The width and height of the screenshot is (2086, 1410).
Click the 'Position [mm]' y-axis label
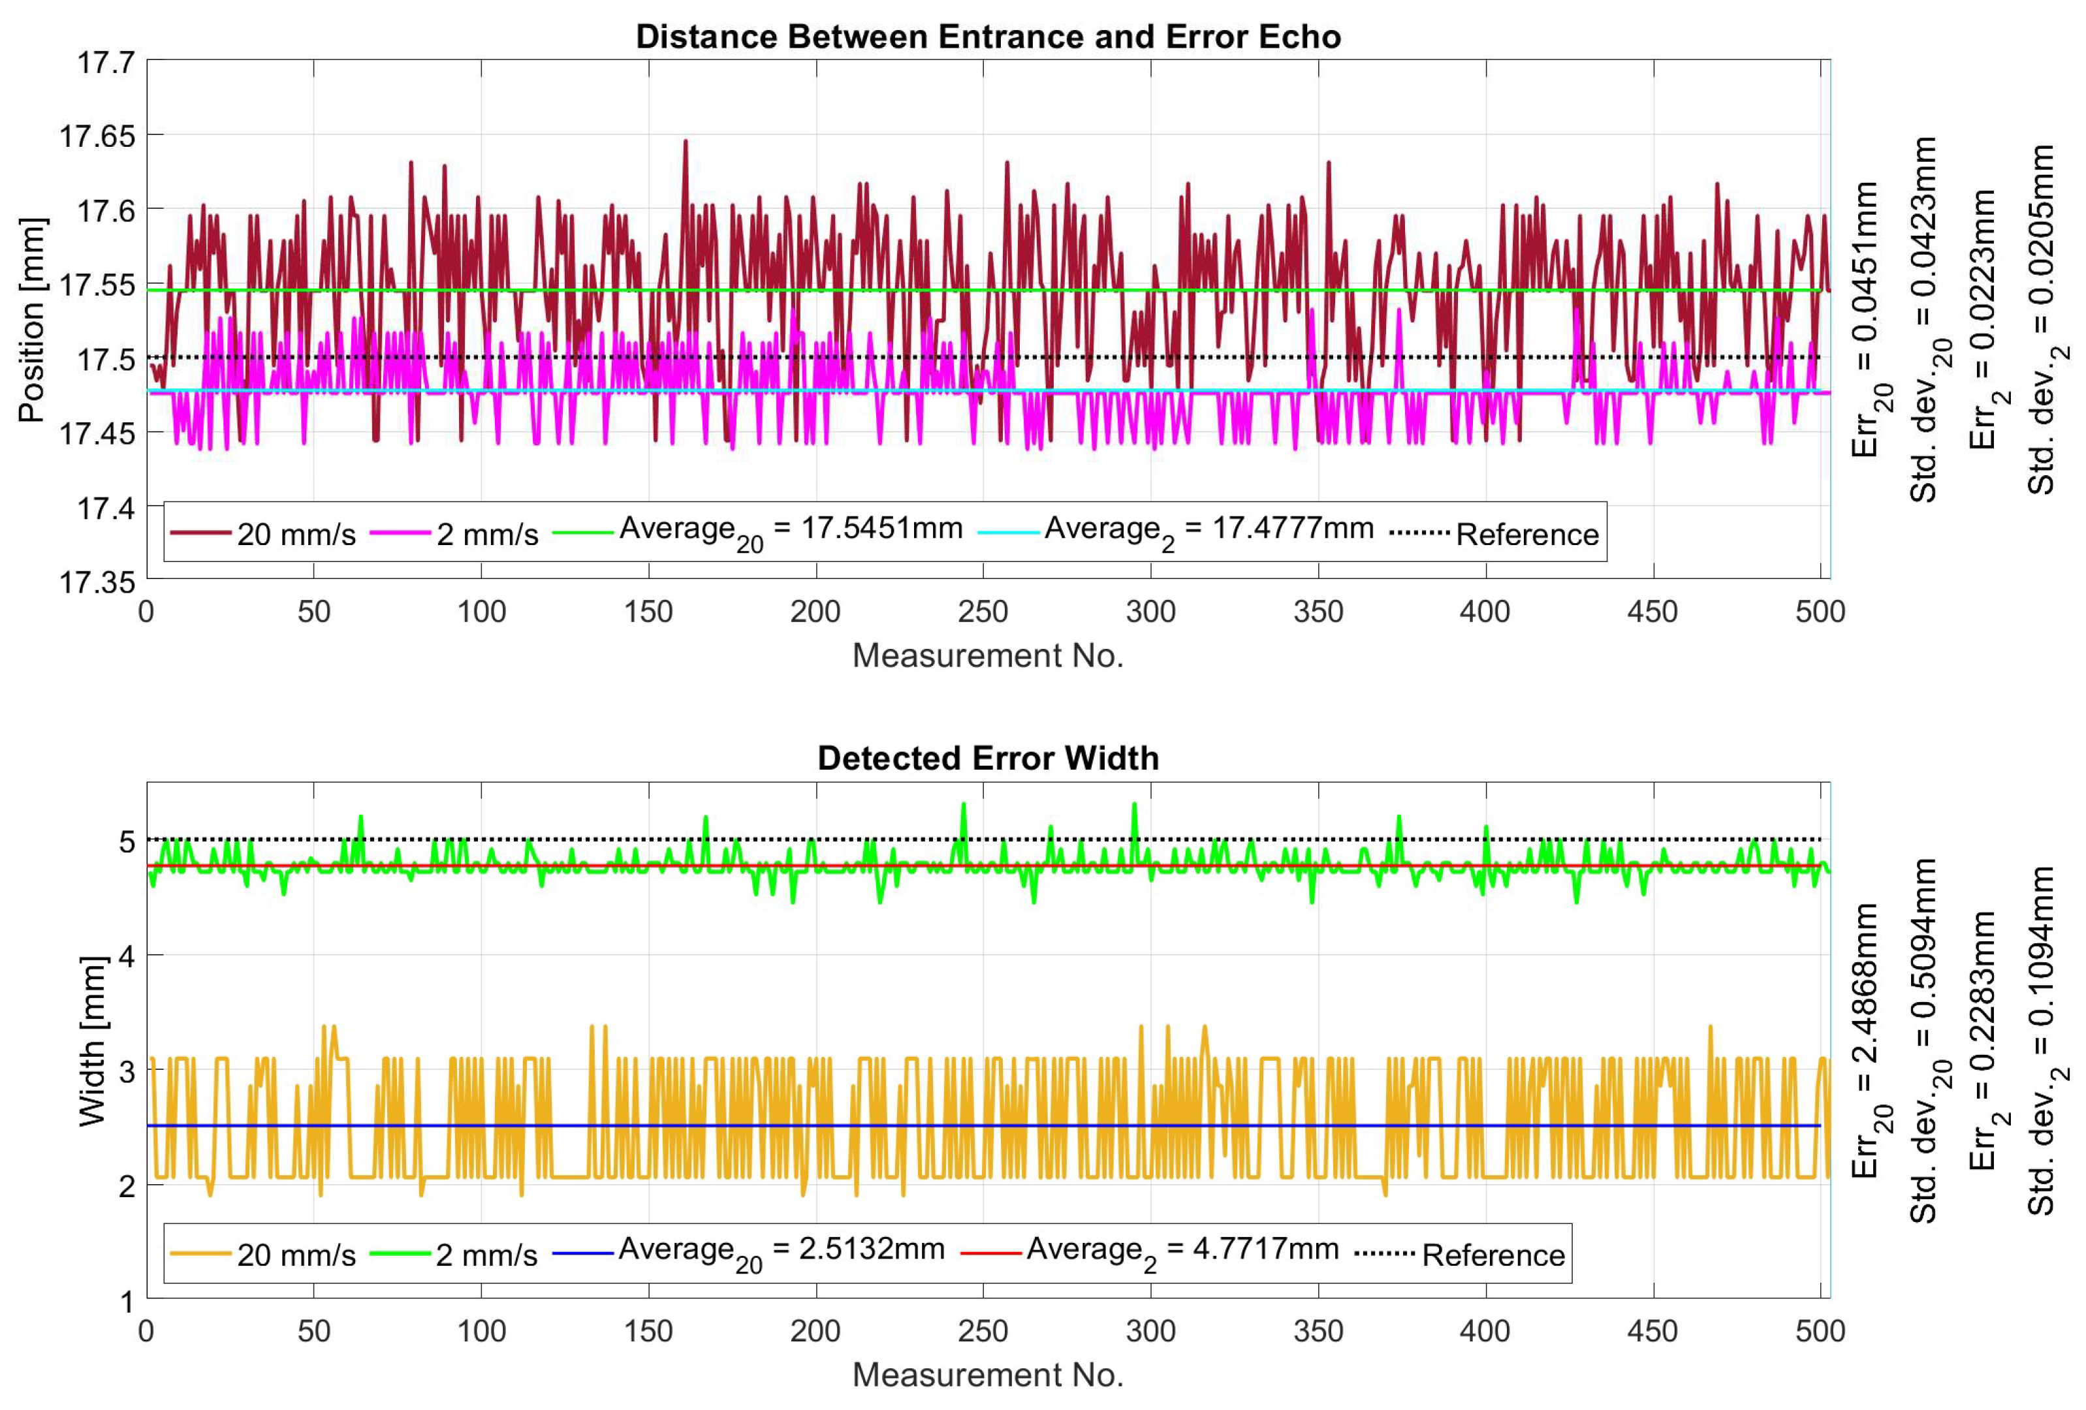click(31, 319)
